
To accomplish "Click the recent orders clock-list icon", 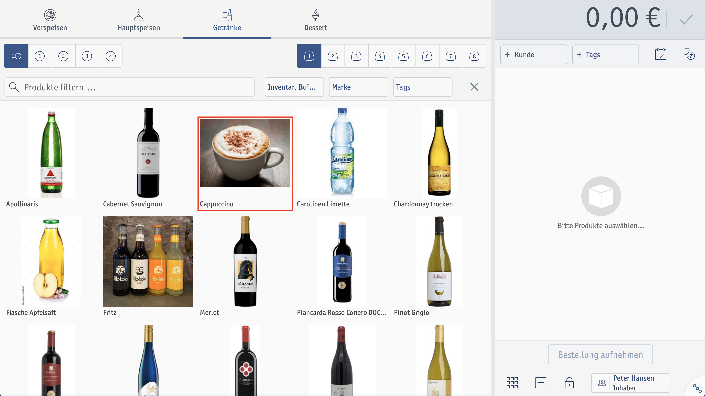I will [x=16, y=56].
